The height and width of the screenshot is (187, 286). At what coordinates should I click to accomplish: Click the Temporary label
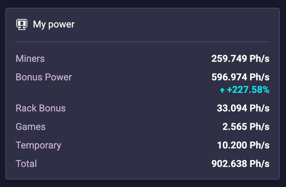coord(38,145)
